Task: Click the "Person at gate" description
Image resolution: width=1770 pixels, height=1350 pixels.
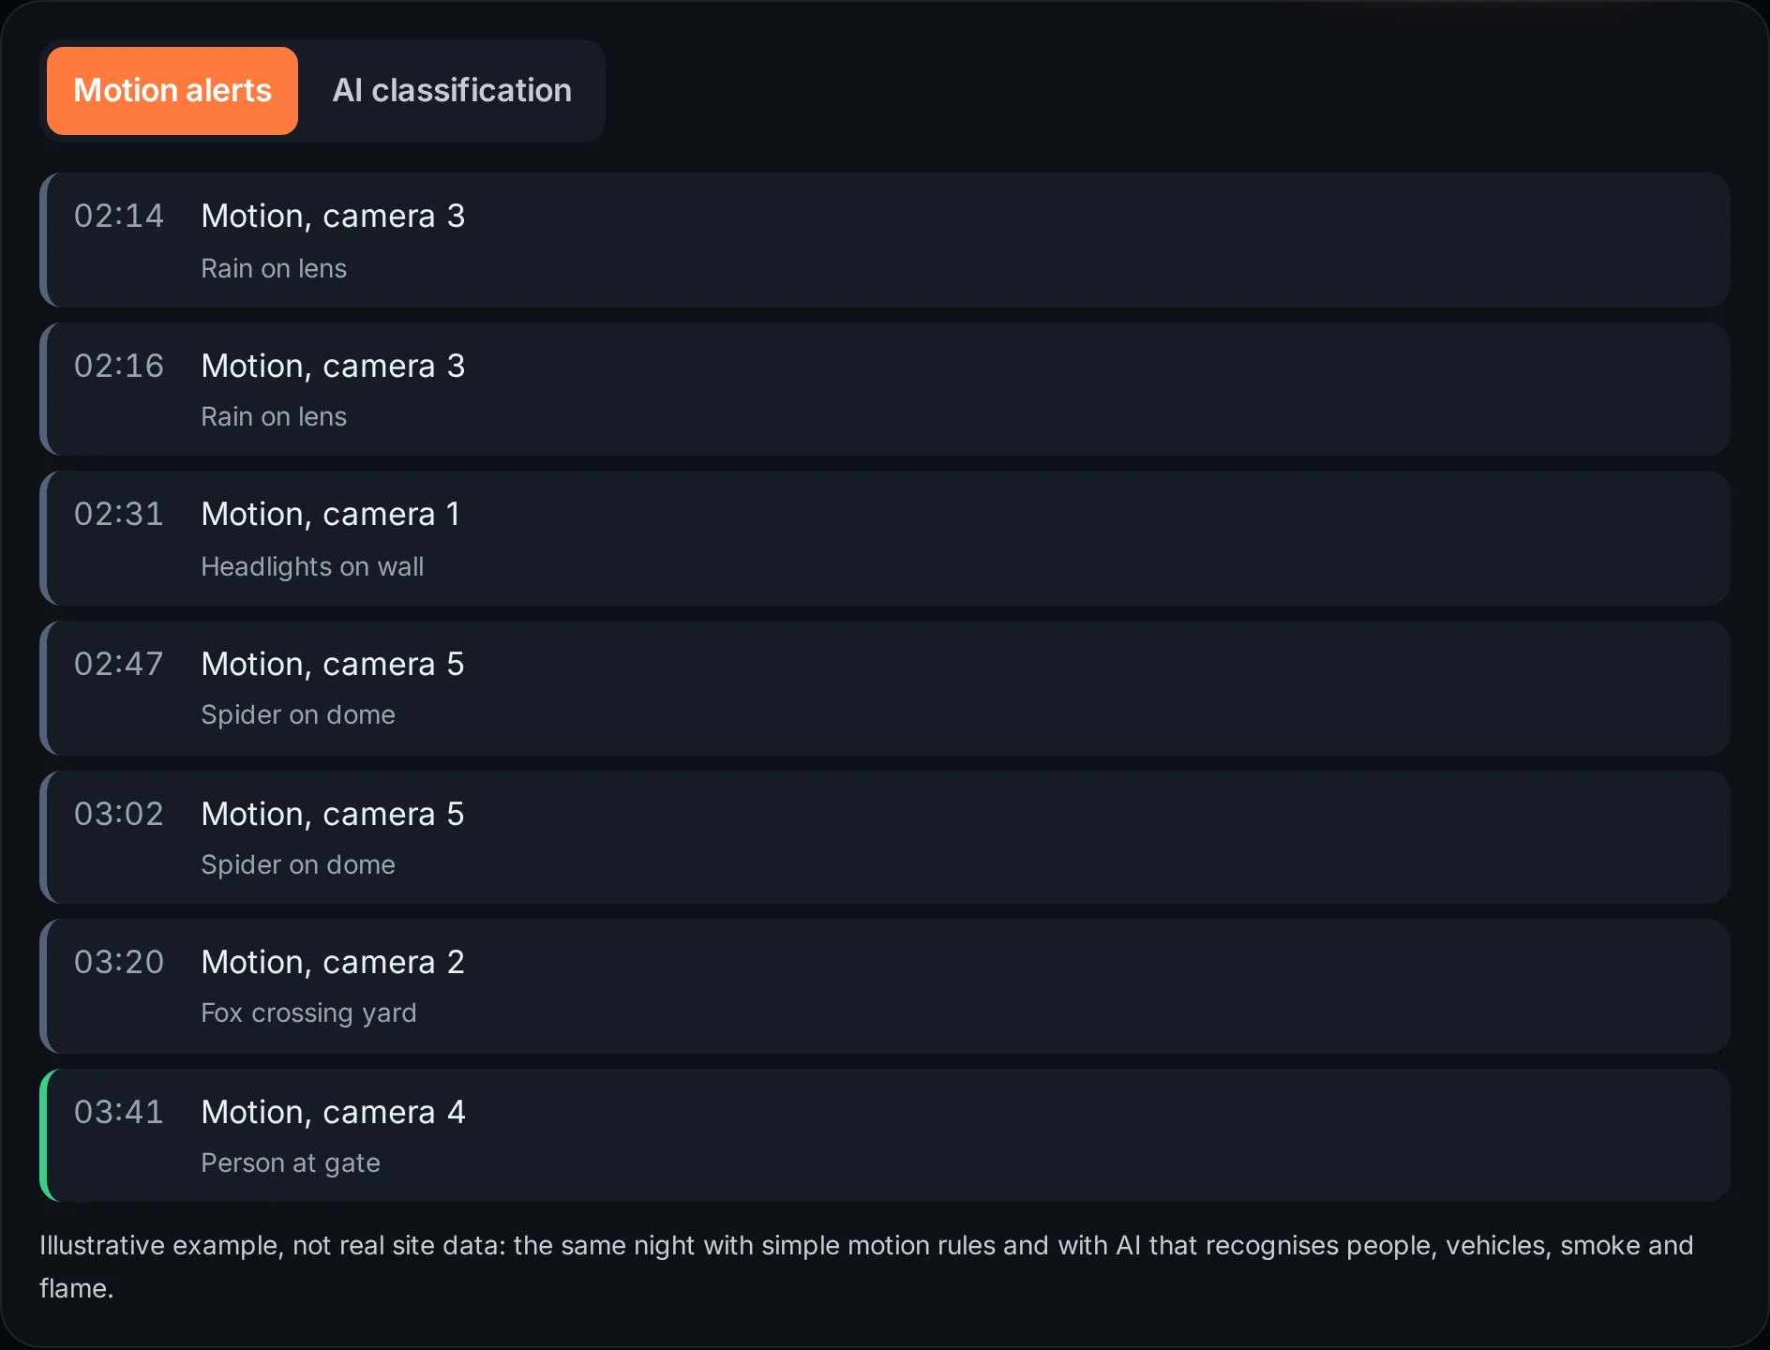Action: (291, 1163)
